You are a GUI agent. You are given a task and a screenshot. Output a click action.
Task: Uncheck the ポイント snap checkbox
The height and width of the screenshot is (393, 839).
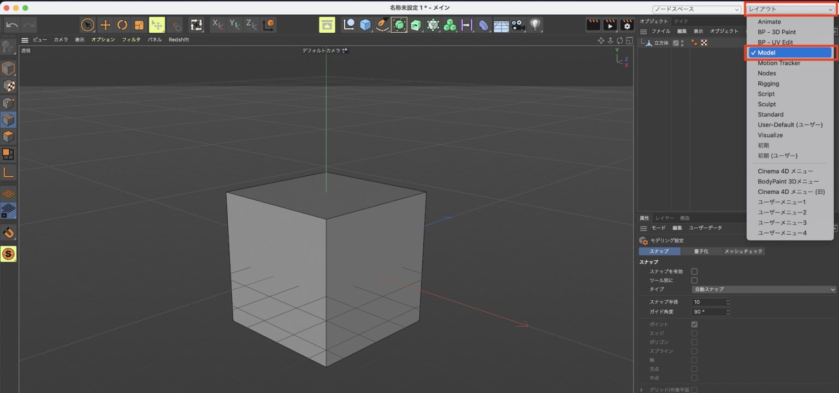tap(694, 324)
